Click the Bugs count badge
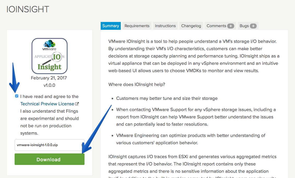This screenshot has height=178, width=295. tap(253, 26)
